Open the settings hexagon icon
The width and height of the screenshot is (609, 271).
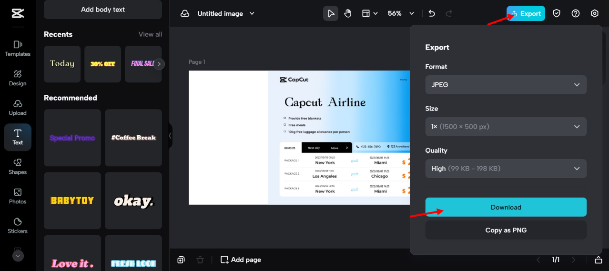click(x=595, y=13)
